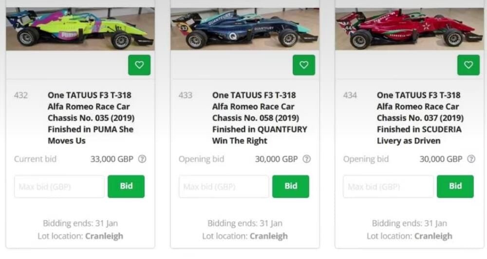Select lot number 432 label
487x259 pixels.
21,95
